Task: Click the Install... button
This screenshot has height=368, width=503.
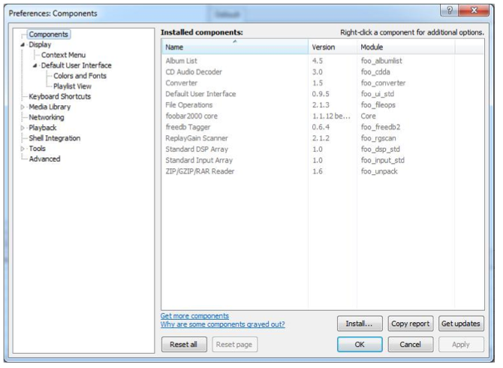Action: [360, 324]
